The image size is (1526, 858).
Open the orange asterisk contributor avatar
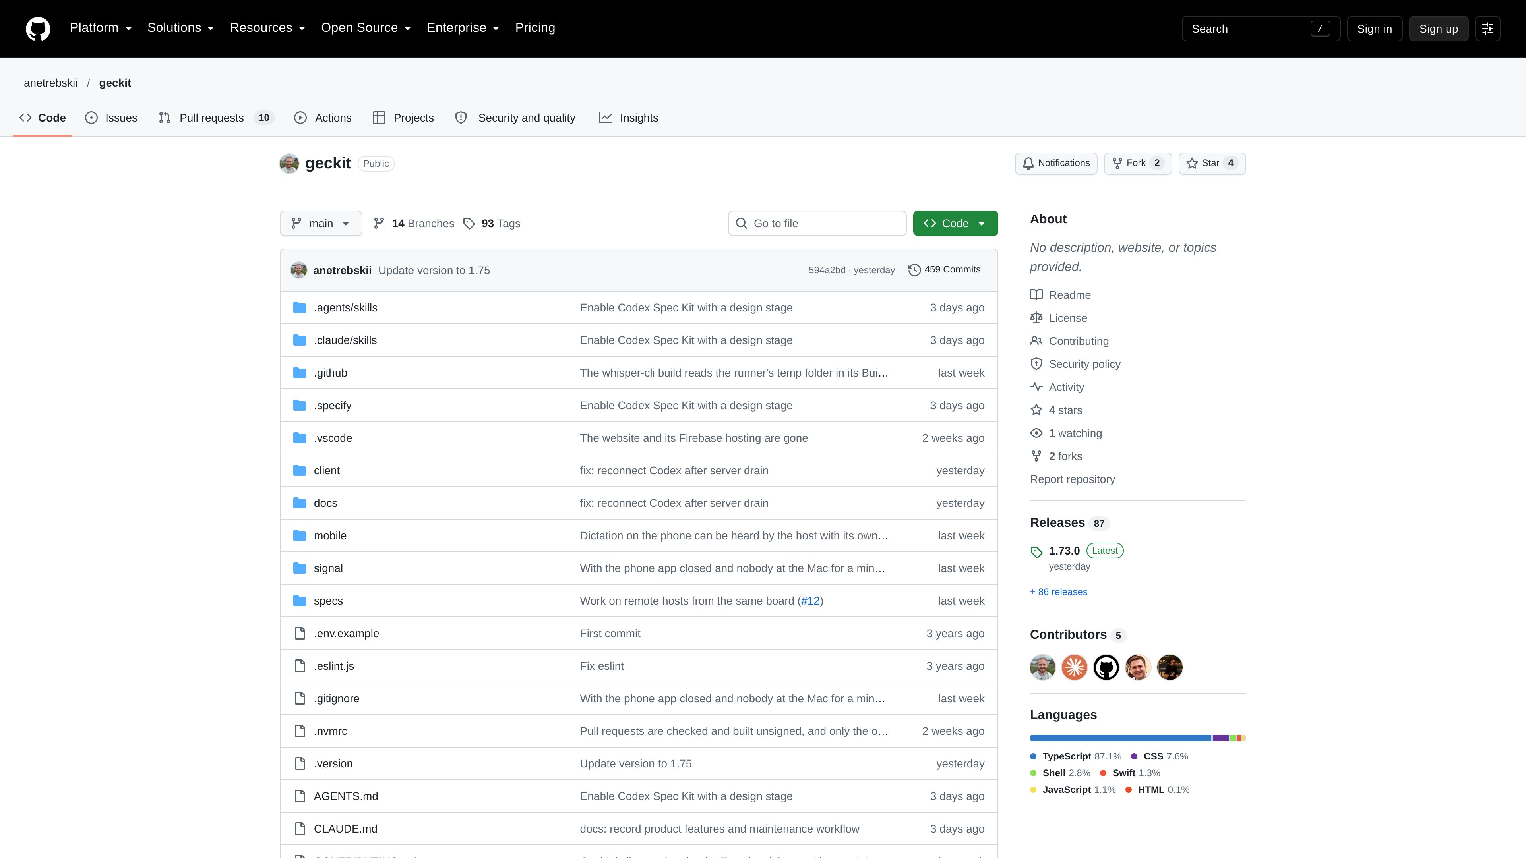click(x=1075, y=667)
